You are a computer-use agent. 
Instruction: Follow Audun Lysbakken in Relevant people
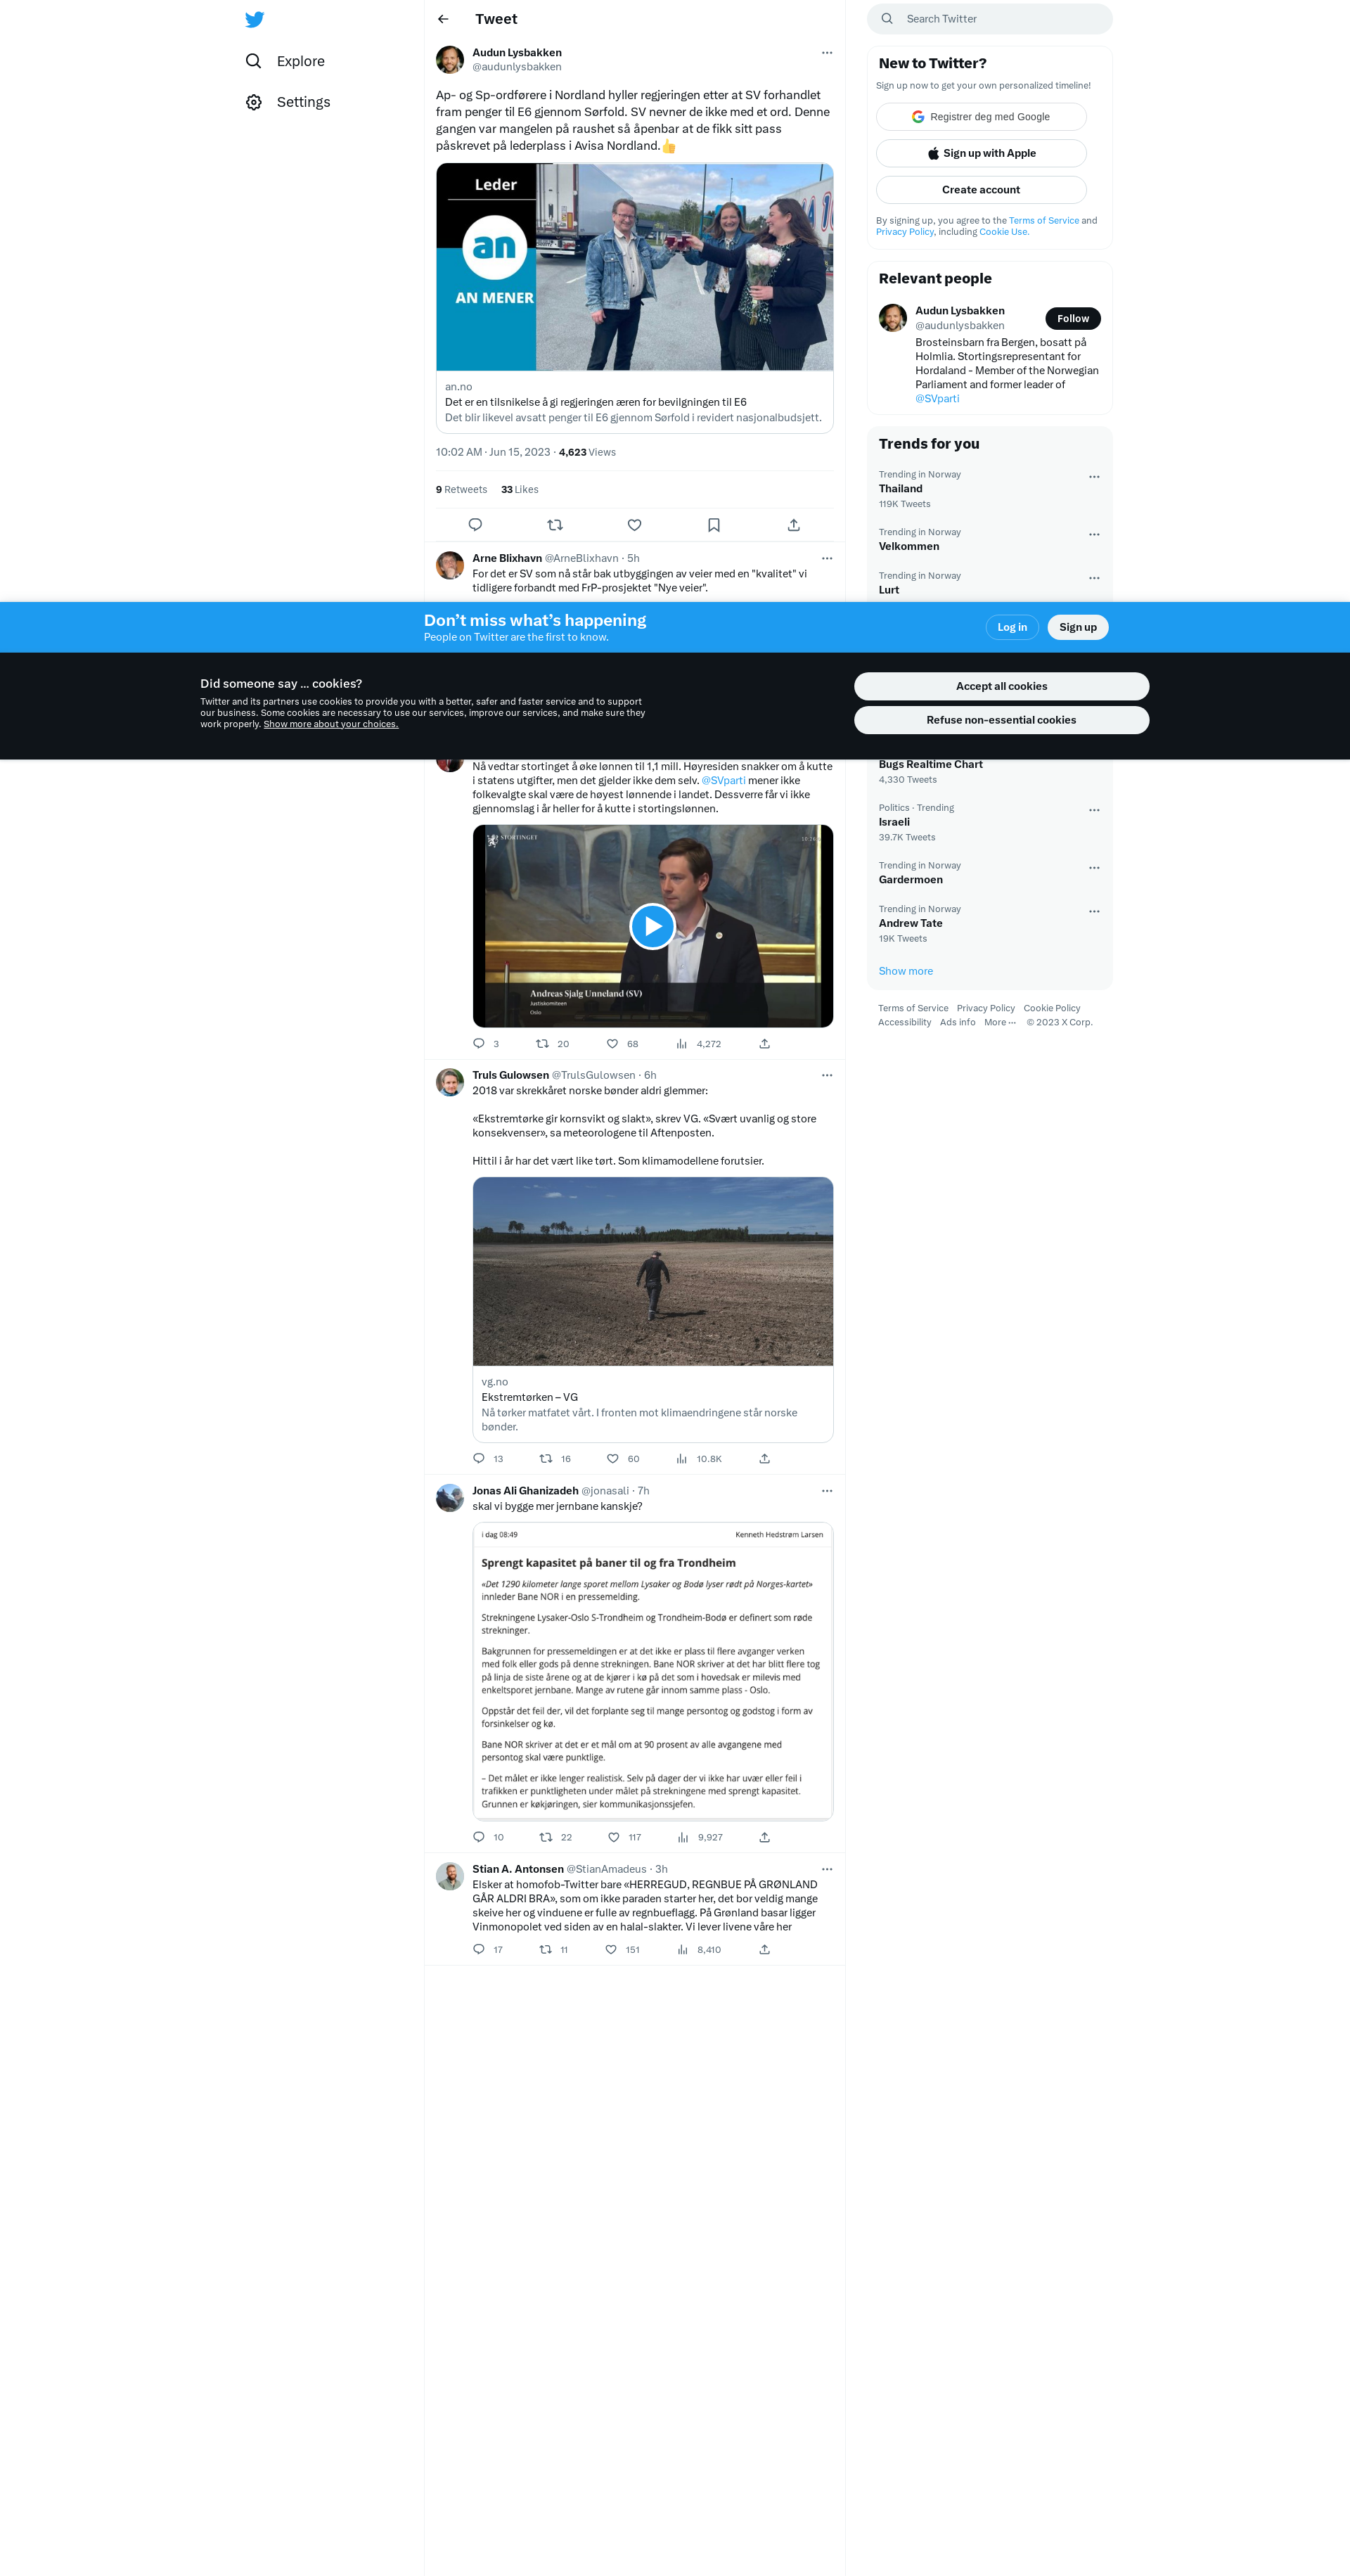coord(1073,319)
